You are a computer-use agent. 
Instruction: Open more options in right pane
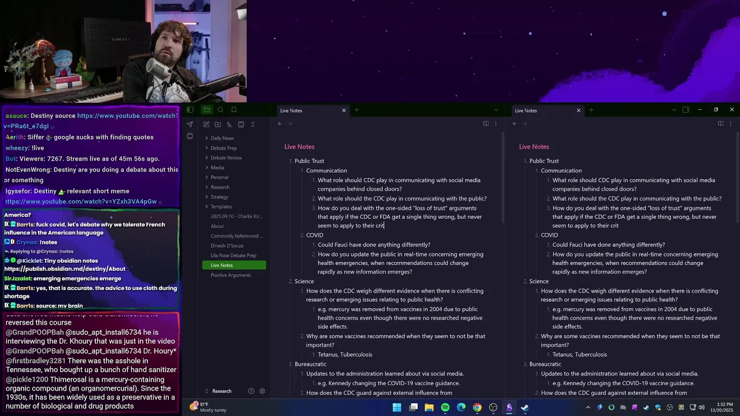click(x=730, y=124)
